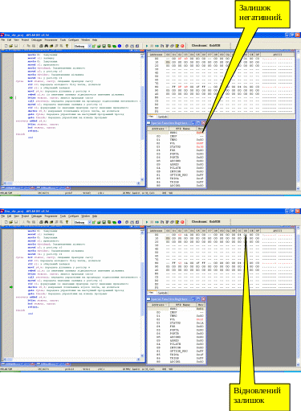Find binoculars icon in top MPLAB toolbar
This screenshot has width=301, height=411.
coord(47,46)
